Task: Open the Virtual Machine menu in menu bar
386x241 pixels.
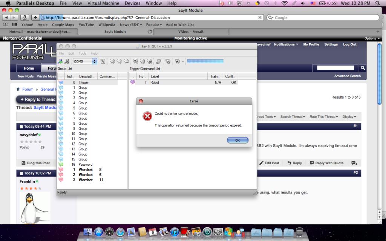Action: (x=103, y=3)
